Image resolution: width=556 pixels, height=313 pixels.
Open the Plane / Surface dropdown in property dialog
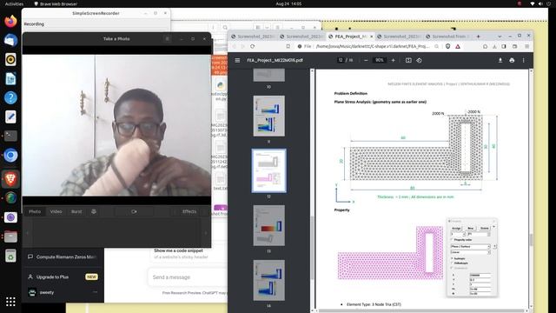[x=470, y=246]
